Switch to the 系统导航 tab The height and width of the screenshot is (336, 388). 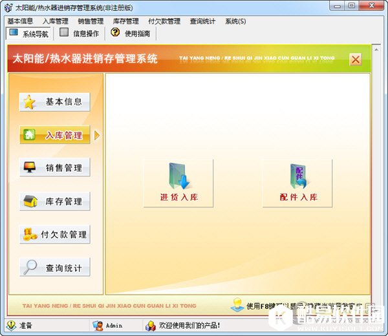tap(29, 34)
